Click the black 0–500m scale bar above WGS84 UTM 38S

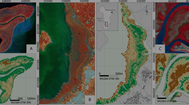pyautogui.click(x=109, y=76)
